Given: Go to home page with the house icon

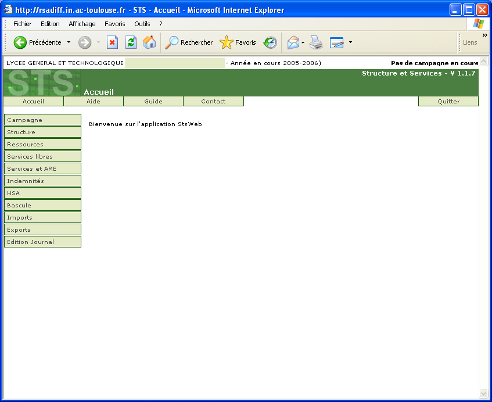Looking at the screenshot, I should pos(149,42).
